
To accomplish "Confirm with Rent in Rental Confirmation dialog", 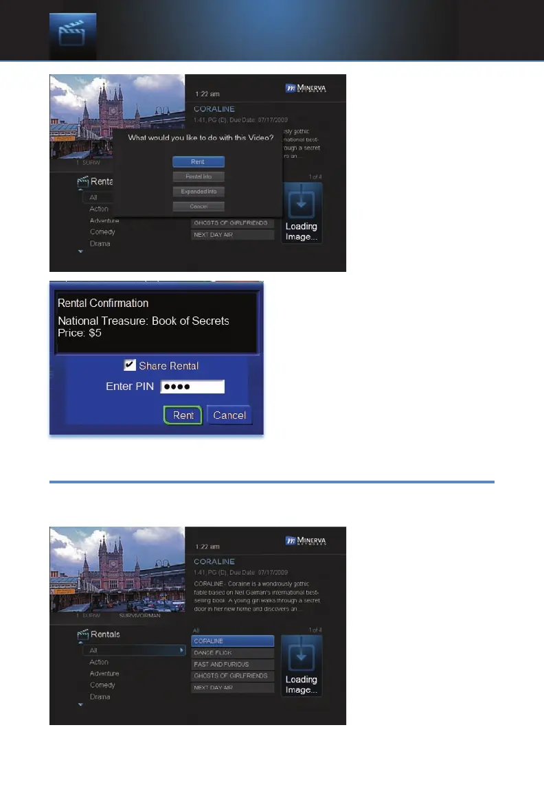I will point(183,415).
